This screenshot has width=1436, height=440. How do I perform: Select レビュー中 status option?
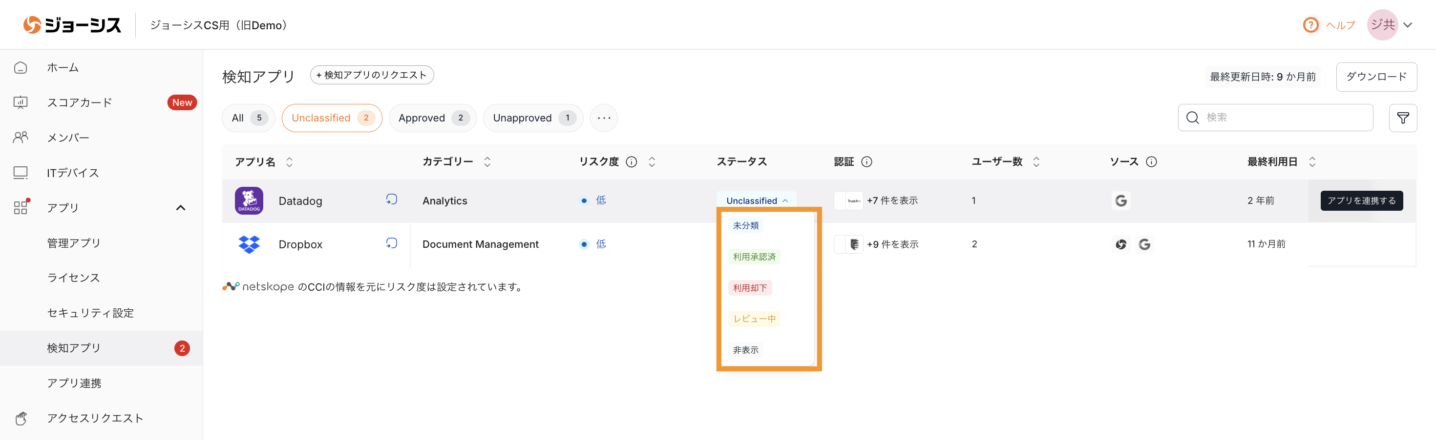point(754,319)
